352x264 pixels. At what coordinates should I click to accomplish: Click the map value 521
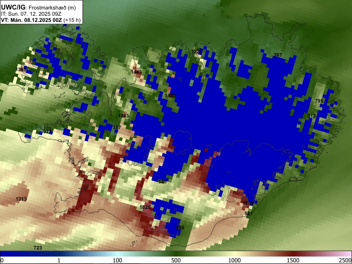coord(248,214)
